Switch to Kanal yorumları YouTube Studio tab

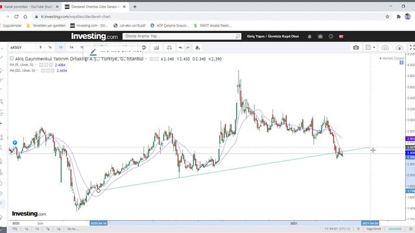click(29, 6)
